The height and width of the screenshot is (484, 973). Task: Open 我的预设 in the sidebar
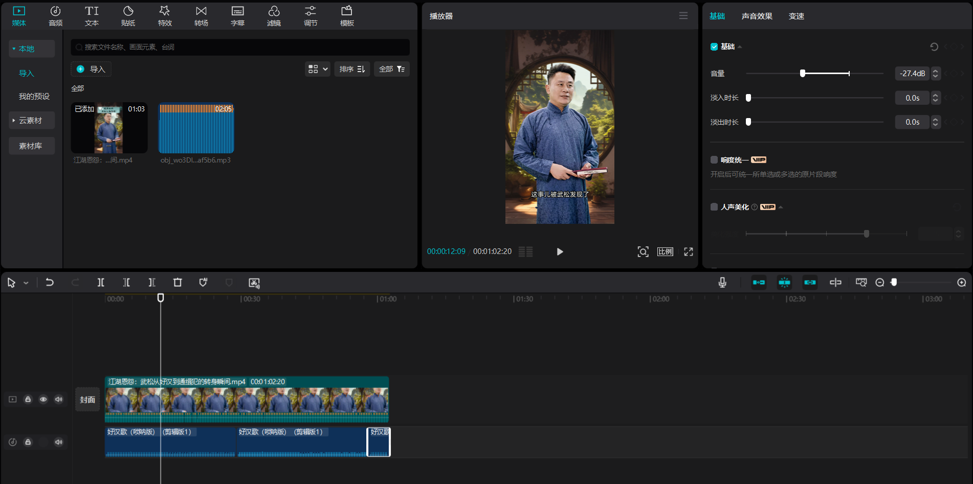pyautogui.click(x=34, y=96)
